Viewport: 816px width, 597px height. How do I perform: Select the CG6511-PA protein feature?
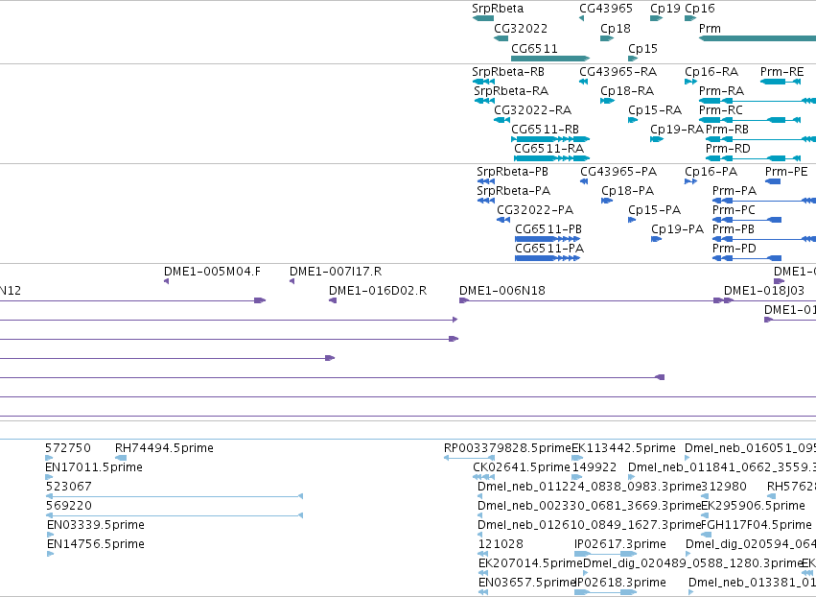(x=548, y=258)
